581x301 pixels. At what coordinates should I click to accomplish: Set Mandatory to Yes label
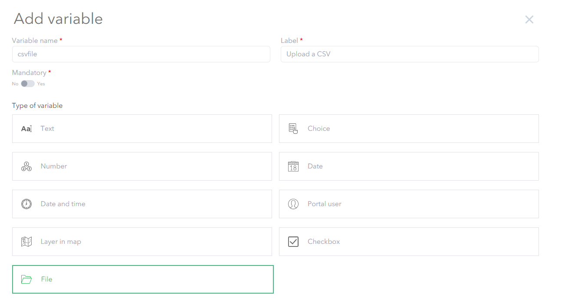pos(41,84)
